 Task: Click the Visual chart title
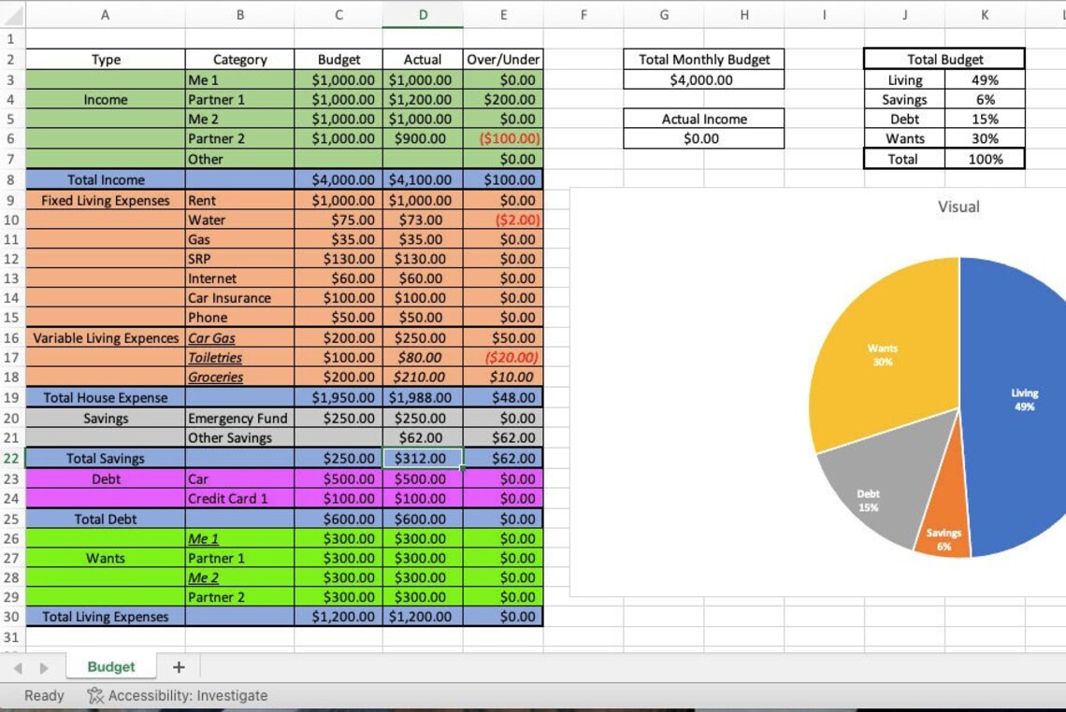(x=958, y=206)
